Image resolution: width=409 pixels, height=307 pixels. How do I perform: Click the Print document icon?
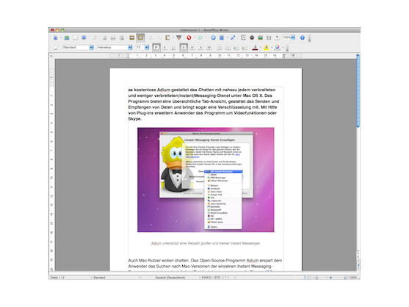click(x=113, y=37)
